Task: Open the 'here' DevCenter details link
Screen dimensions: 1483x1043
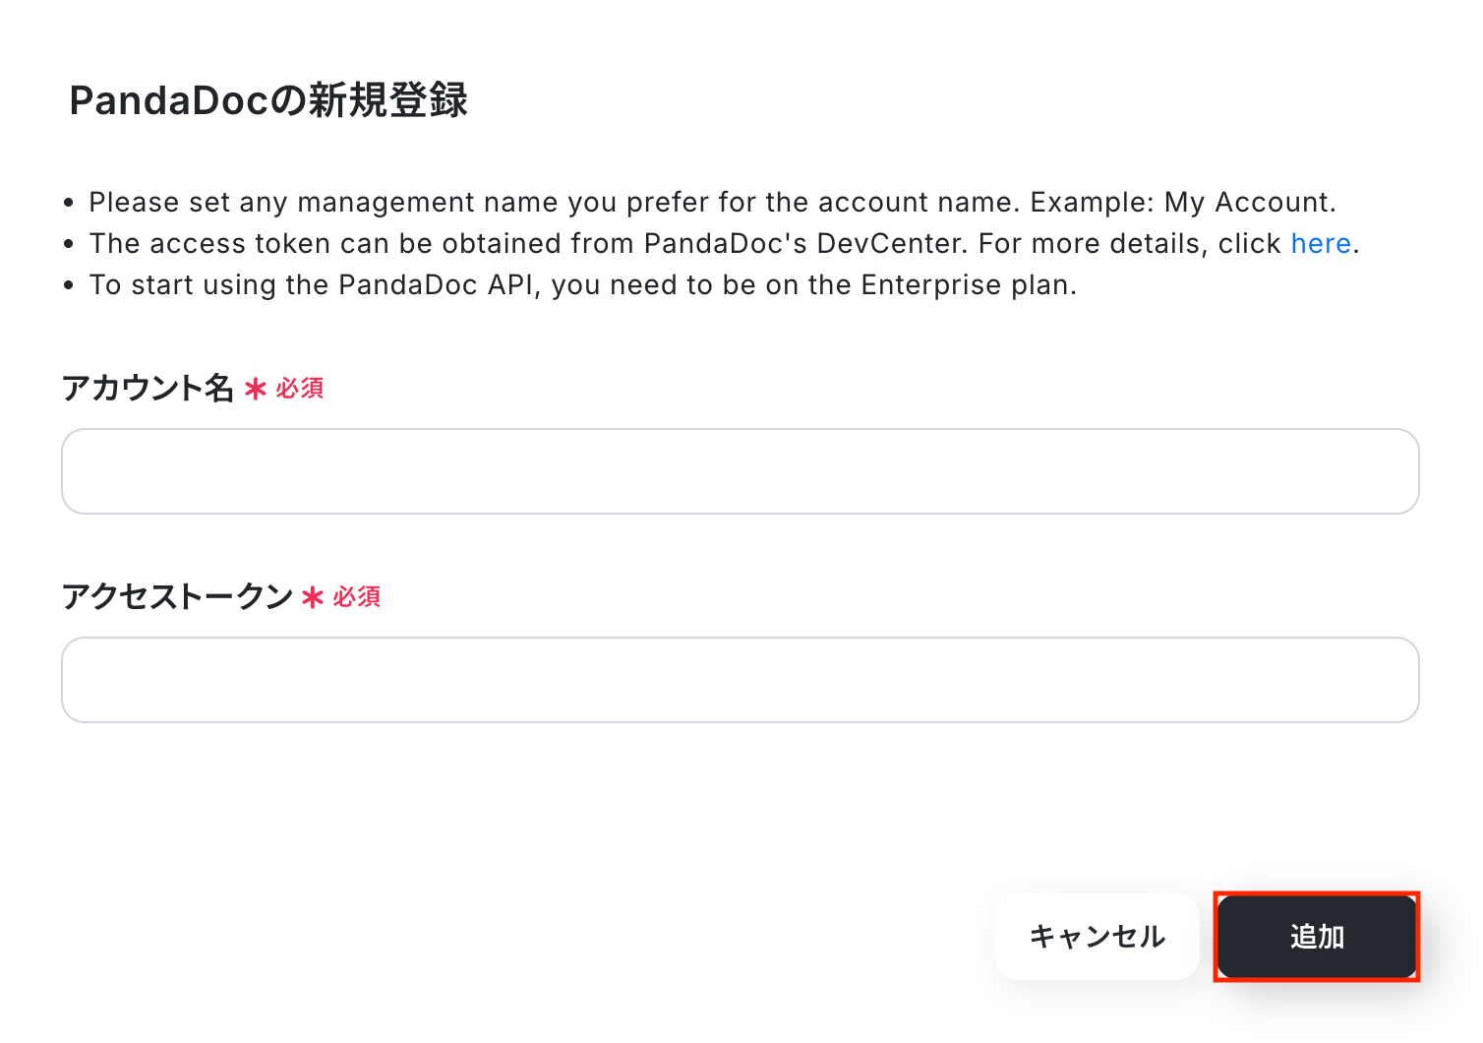Action: point(1321,243)
